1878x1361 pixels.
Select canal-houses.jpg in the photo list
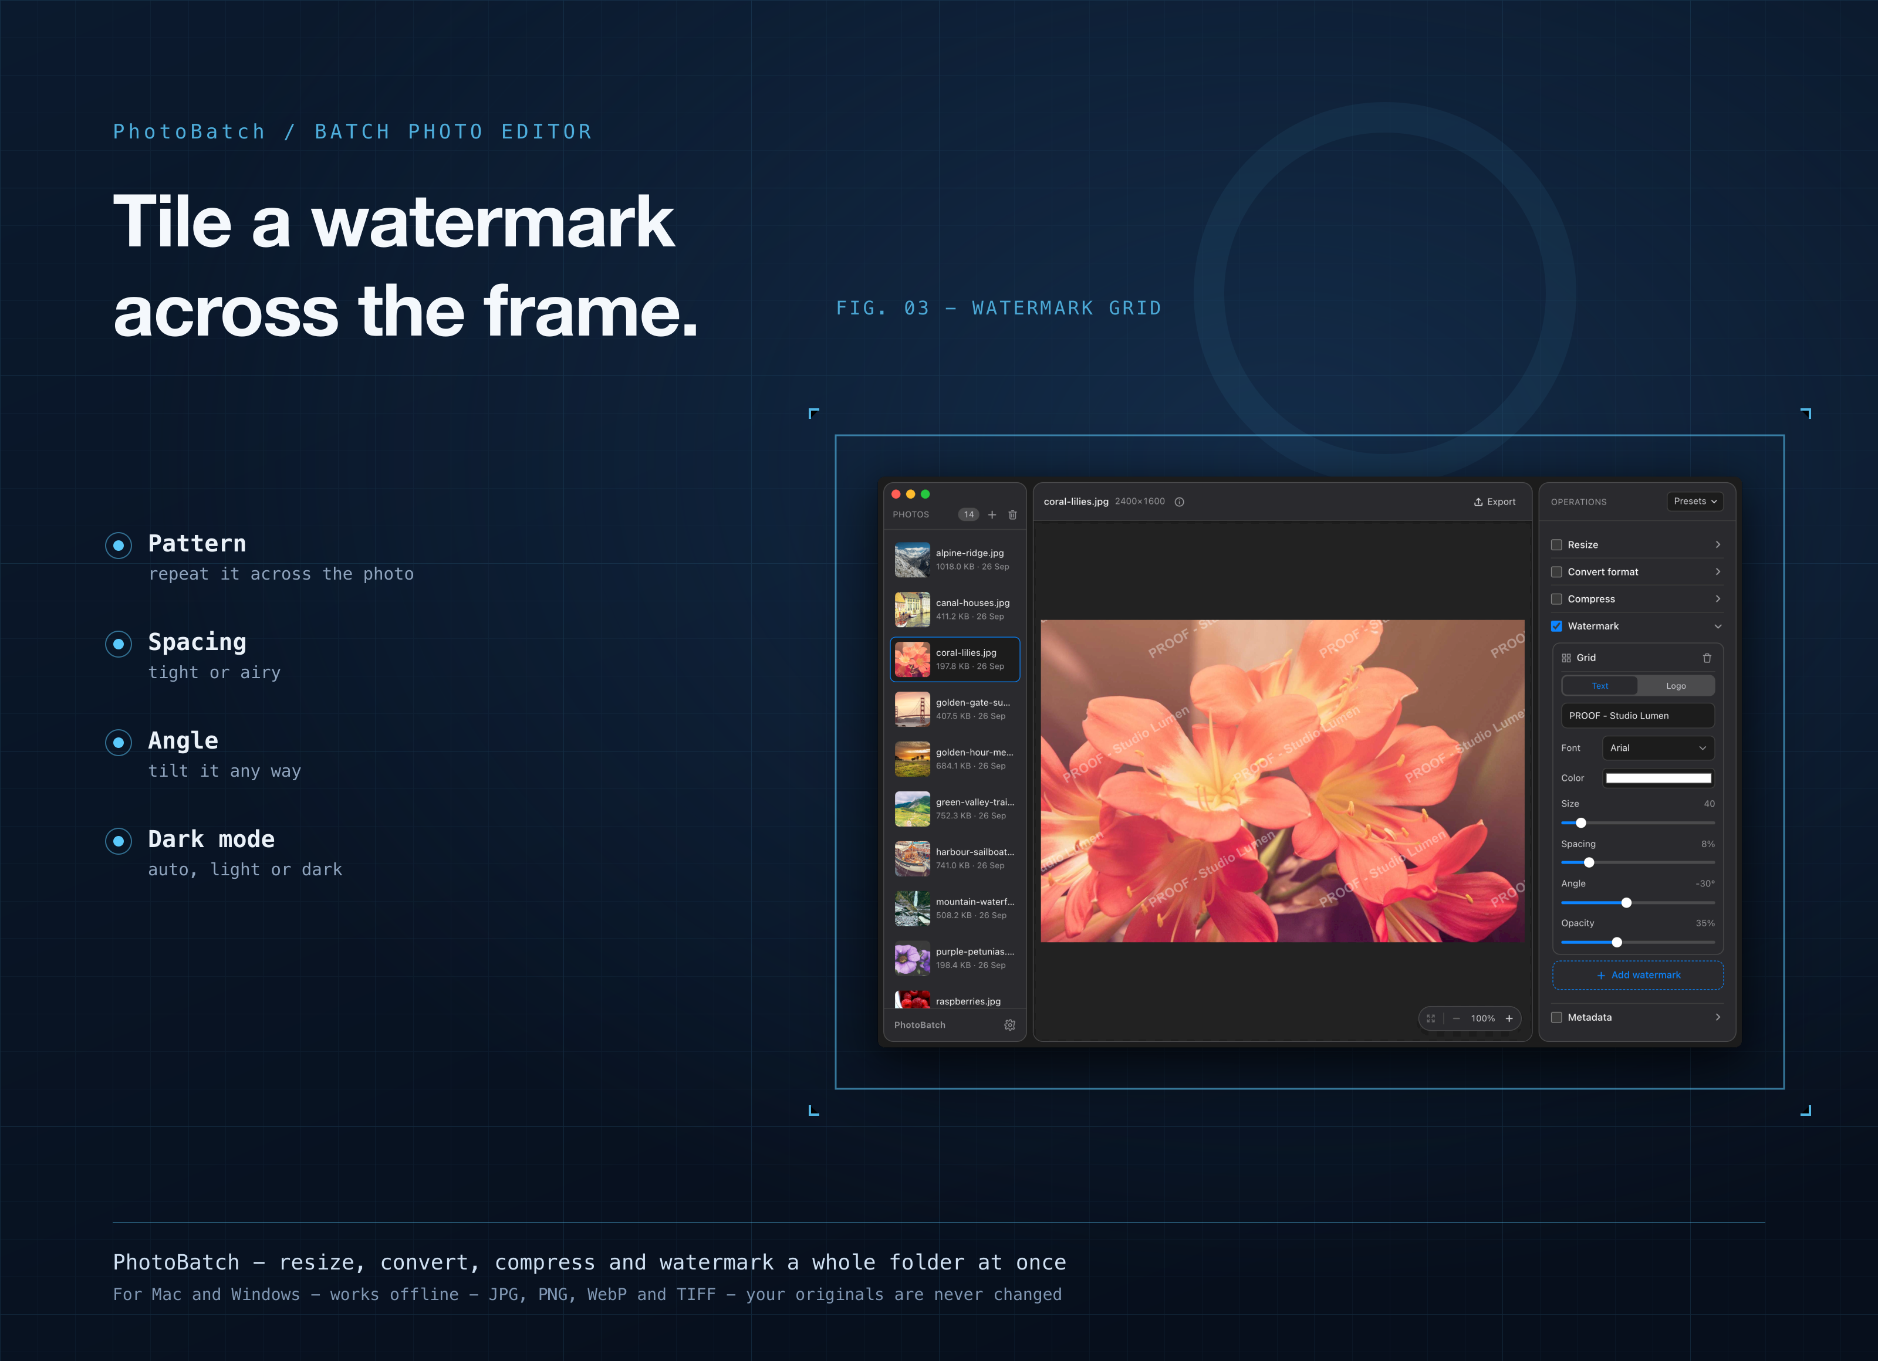point(955,610)
